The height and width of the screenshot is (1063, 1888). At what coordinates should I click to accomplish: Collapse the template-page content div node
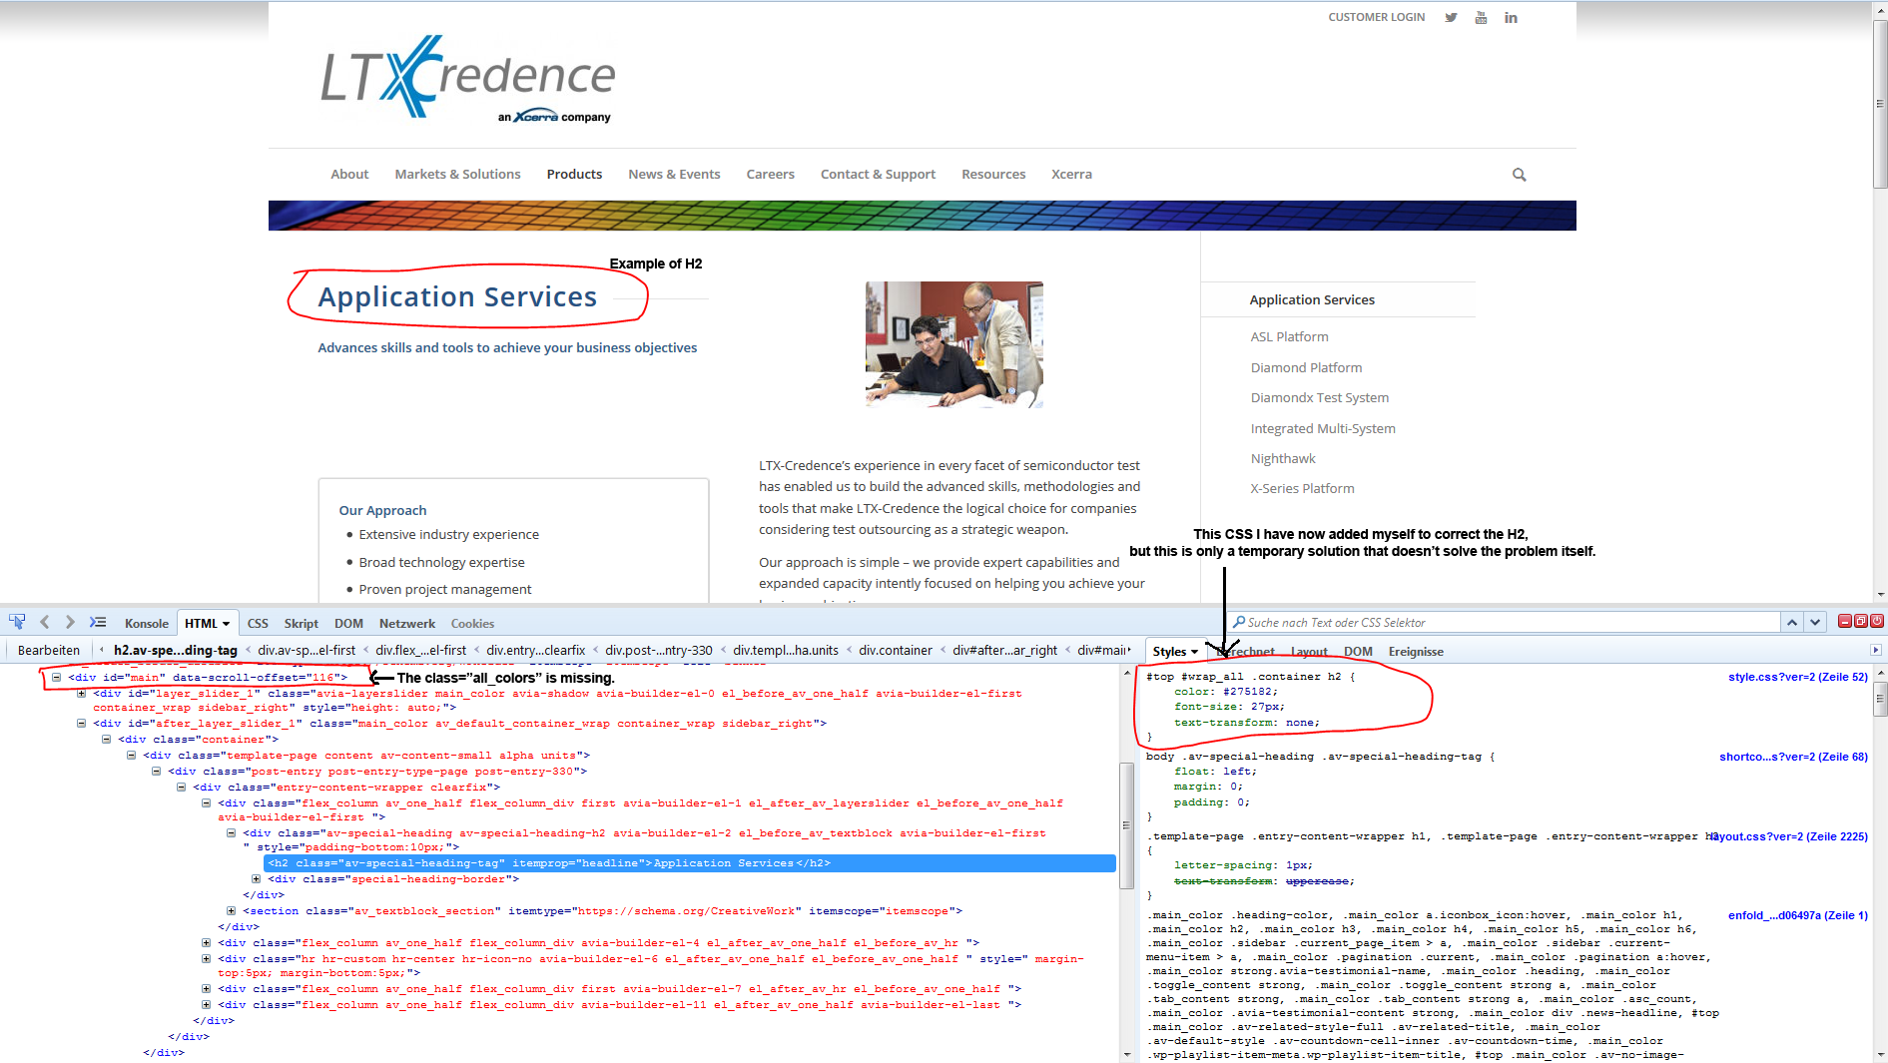coord(132,755)
